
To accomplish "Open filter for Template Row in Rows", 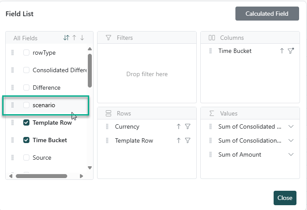I will (x=188, y=141).
